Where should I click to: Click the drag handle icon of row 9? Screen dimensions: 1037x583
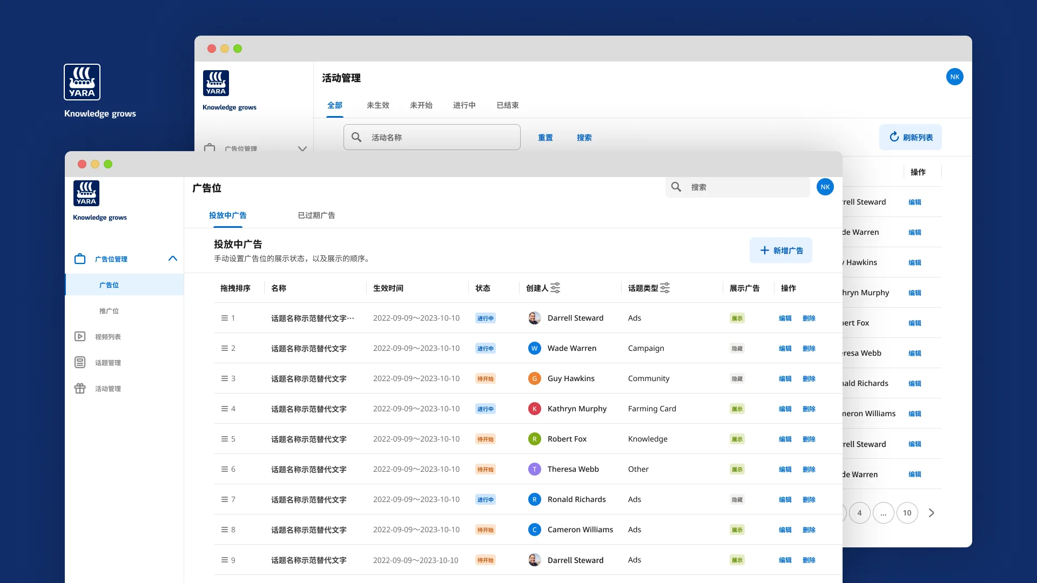click(224, 560)
